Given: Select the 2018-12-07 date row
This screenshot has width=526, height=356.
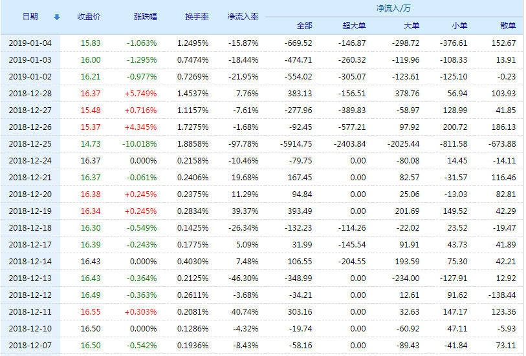Looking at the screenshot, I should [30, 345].
